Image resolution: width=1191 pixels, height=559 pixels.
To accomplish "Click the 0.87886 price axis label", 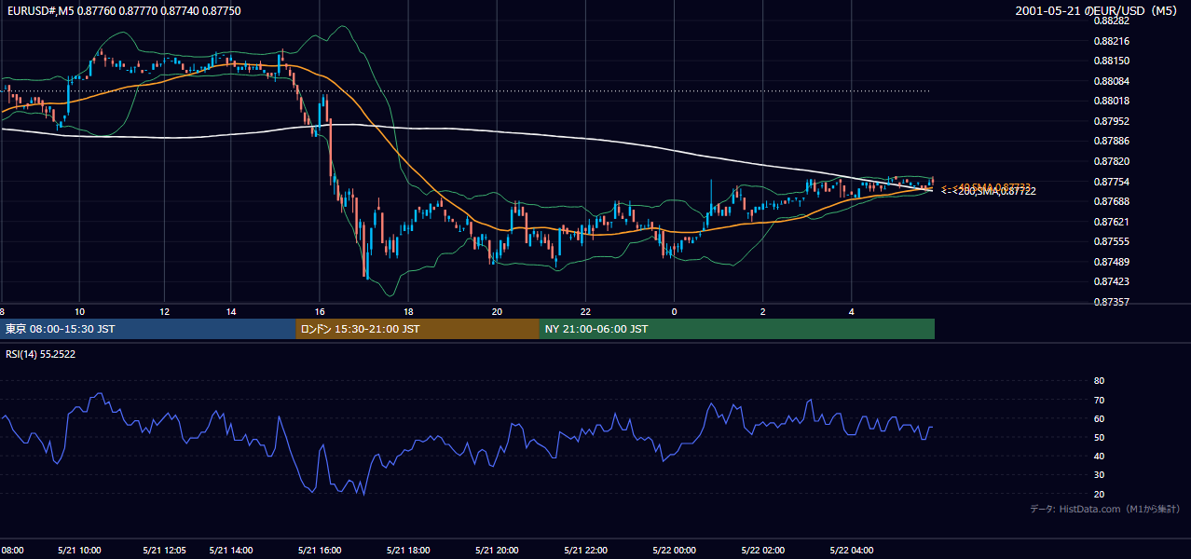I will 1113,141.
